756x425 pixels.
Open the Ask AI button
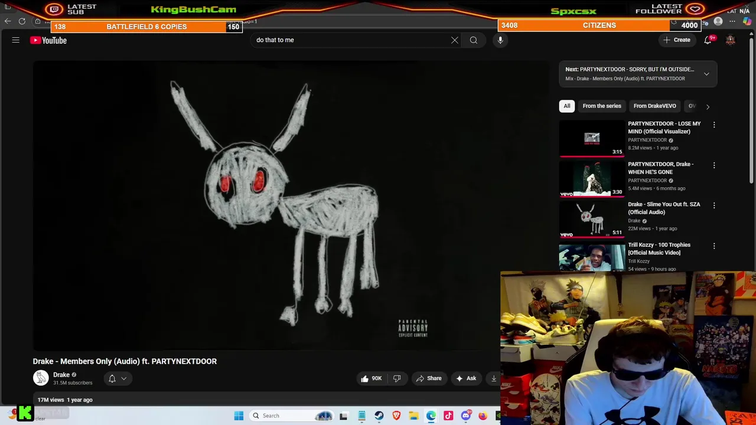[466, 378]
